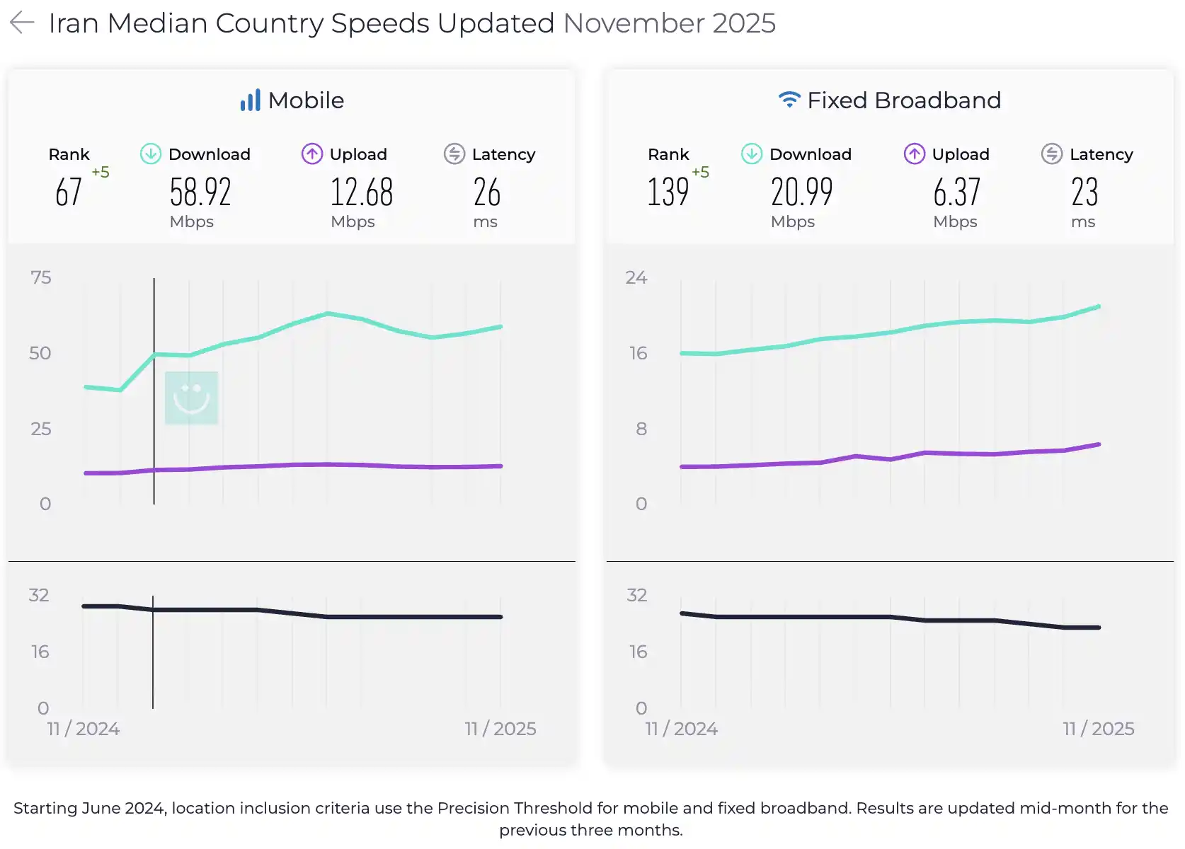The width and height of the screenshot is (1185, 849).
Task: Click the Mobile heading title
Action: point(306,100)
